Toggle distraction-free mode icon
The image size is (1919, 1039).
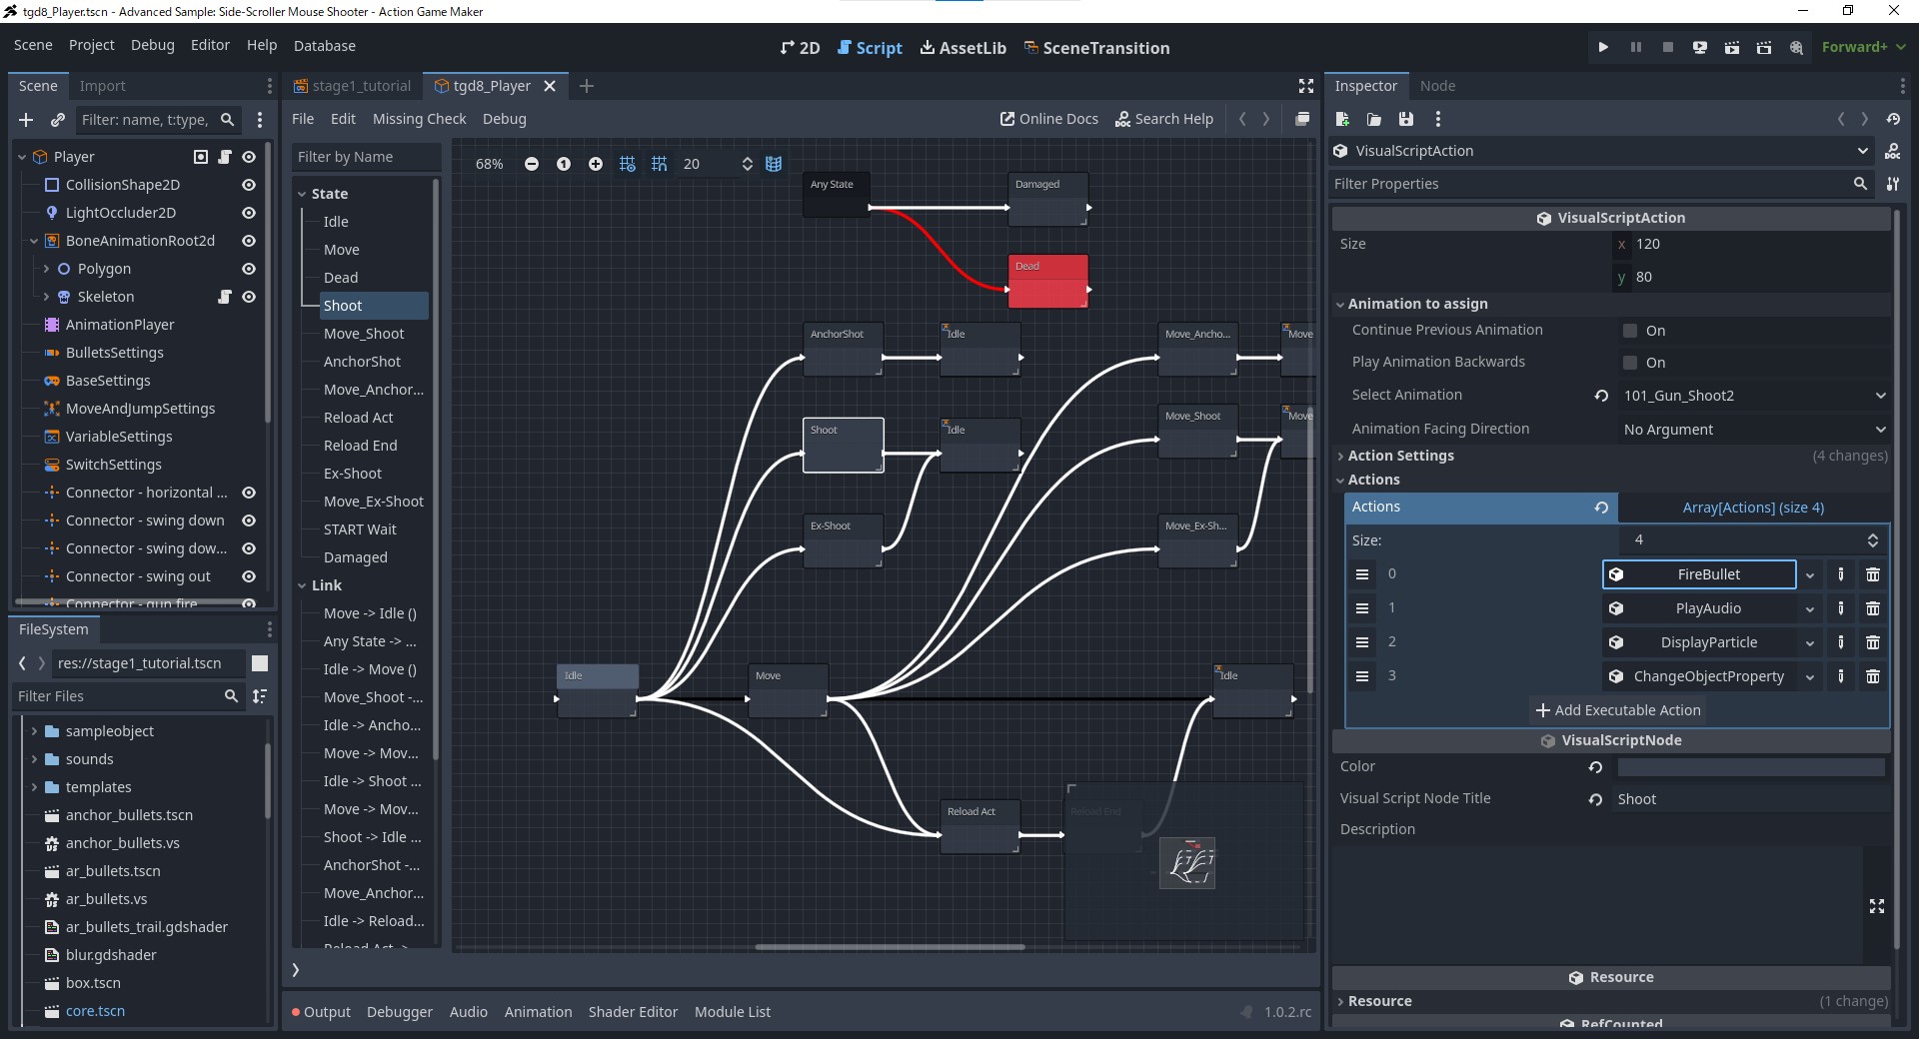click(1305, 86)
